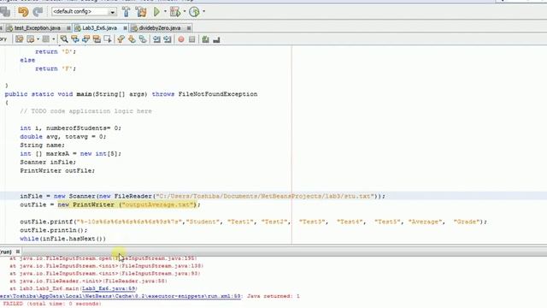547x308 pixels.
Task: Build the project with the hammer icon
Action: coord(126,11)
